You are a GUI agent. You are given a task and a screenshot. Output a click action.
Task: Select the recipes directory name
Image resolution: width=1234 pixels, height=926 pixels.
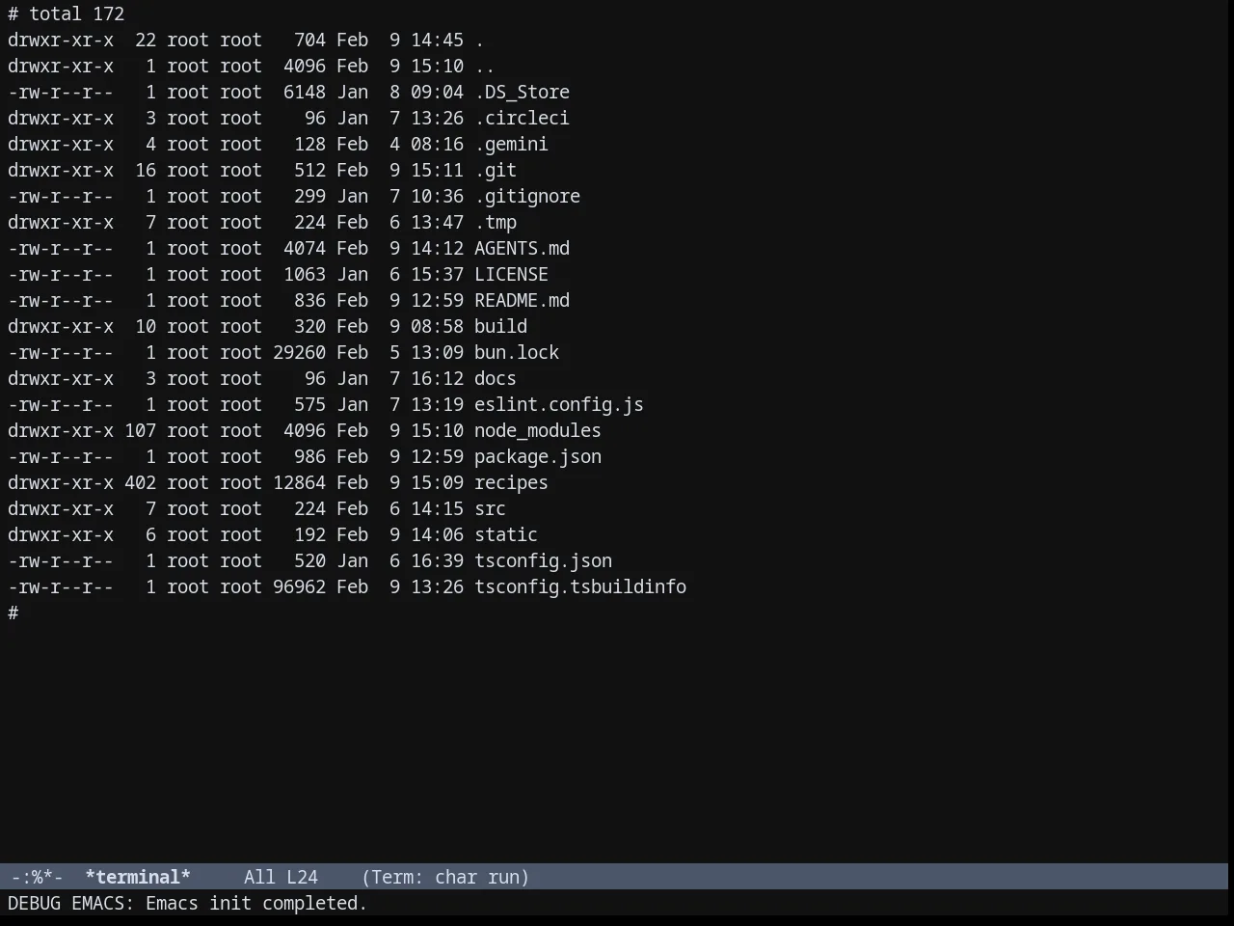pyautogui.click(x=511, y=482)
